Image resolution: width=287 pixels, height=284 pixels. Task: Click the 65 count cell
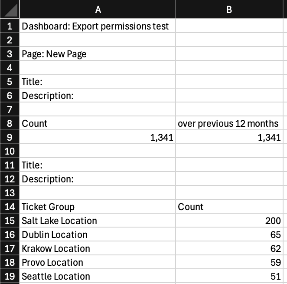tap(229, 234)
